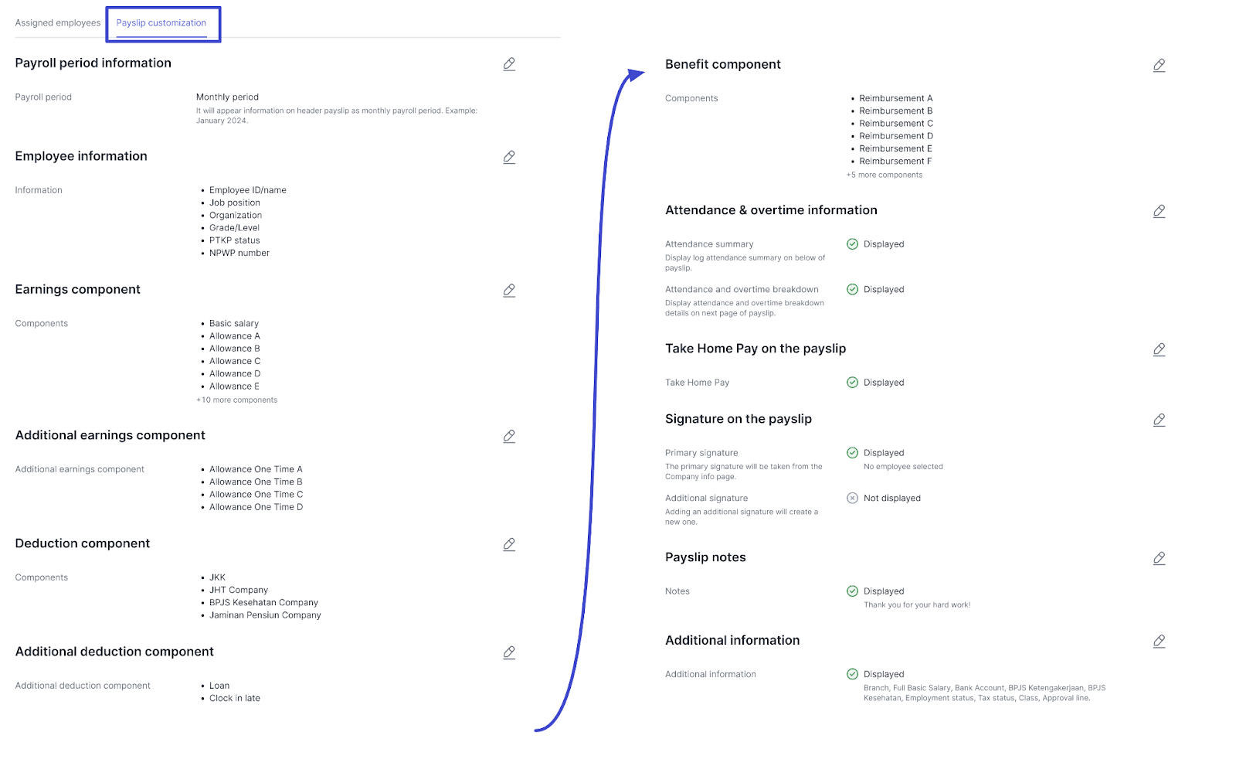Expand the +10 more earnings components
This screenshot has width=1236, height=766.
point(237,400)
